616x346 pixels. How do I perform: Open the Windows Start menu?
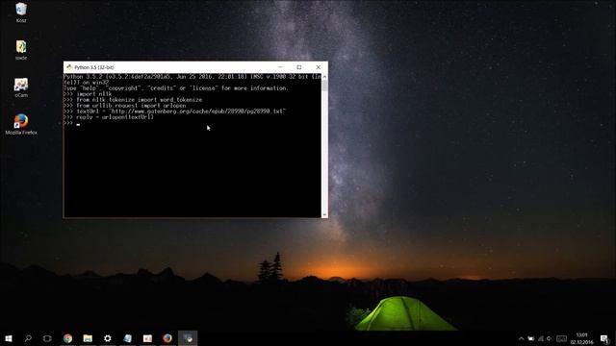9,338
